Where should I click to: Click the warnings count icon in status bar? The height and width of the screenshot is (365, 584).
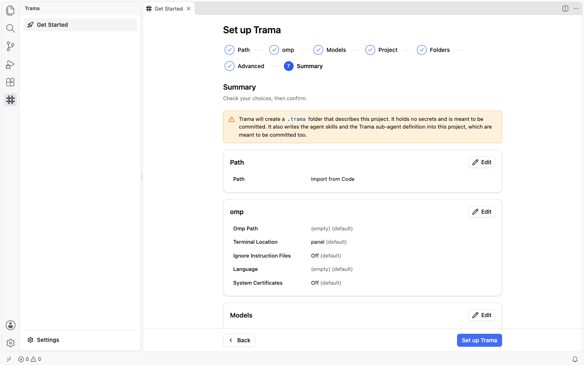click(x=36, y=359)
